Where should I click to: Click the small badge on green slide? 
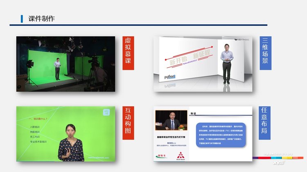106,111
